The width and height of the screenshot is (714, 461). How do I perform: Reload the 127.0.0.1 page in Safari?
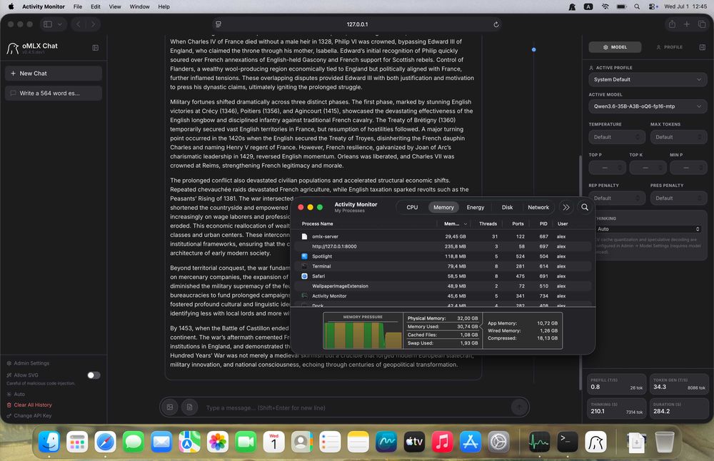coord(496,24)
